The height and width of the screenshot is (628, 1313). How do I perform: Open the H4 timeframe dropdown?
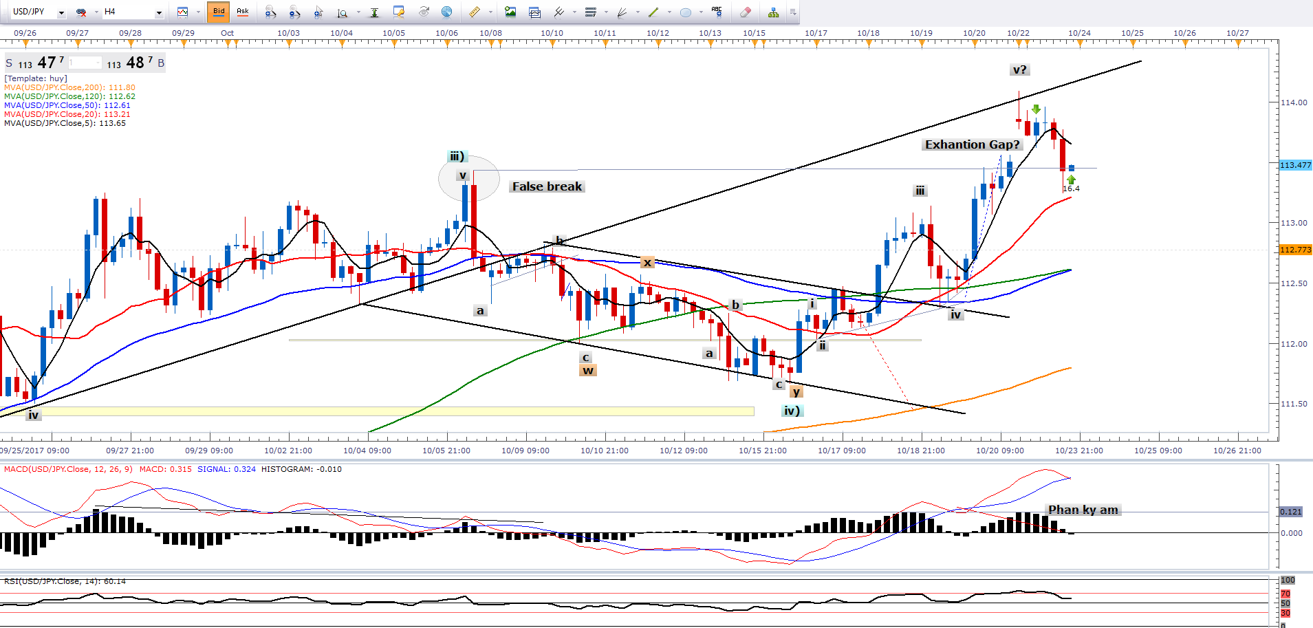click(159, 12)
